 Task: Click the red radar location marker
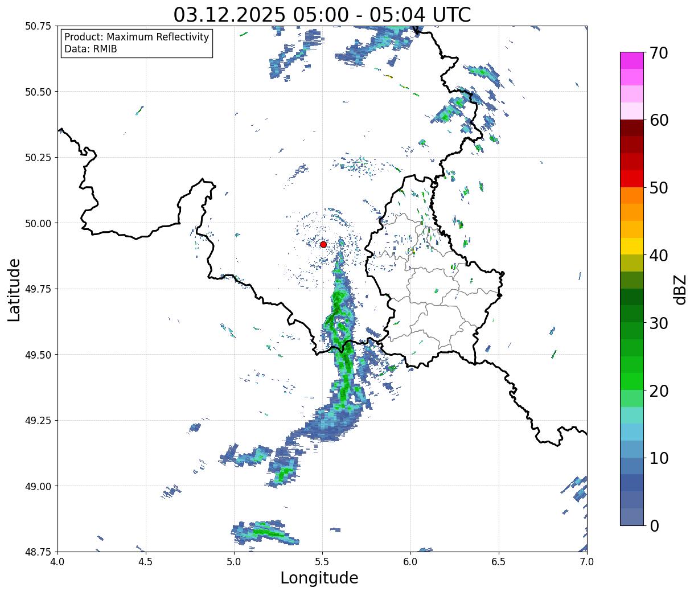pos(323,244)
